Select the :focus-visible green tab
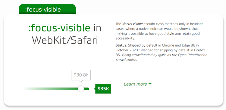The width and height of the screenshot is (226, 110). pos(47,9)
